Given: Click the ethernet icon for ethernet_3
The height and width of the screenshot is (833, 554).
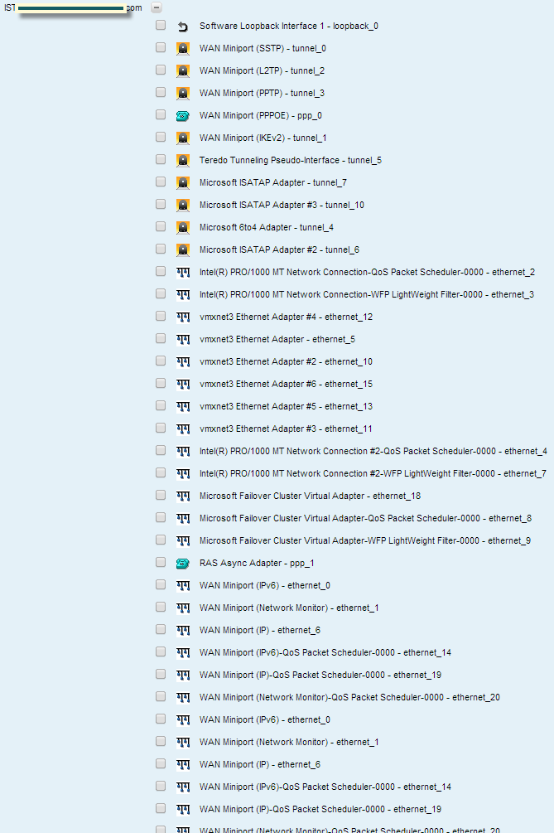Looking at the screenshot, I should click(183, 294).
